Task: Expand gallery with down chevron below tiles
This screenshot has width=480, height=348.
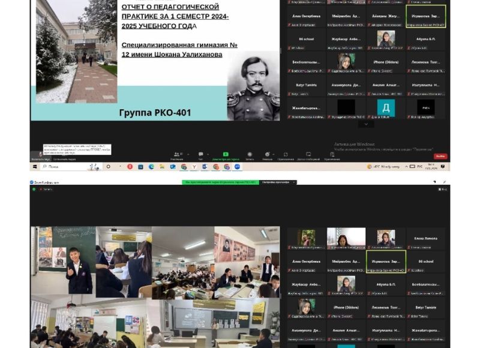Action: pos(365,124)
